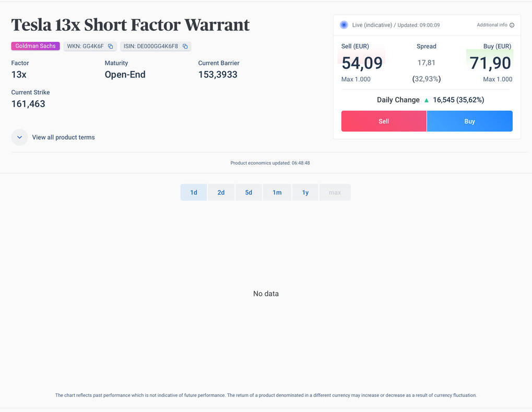The width and height of the screenshot is (532, 412).
Task: Show the 5d chart period
Action: click(x=249, y=192)
